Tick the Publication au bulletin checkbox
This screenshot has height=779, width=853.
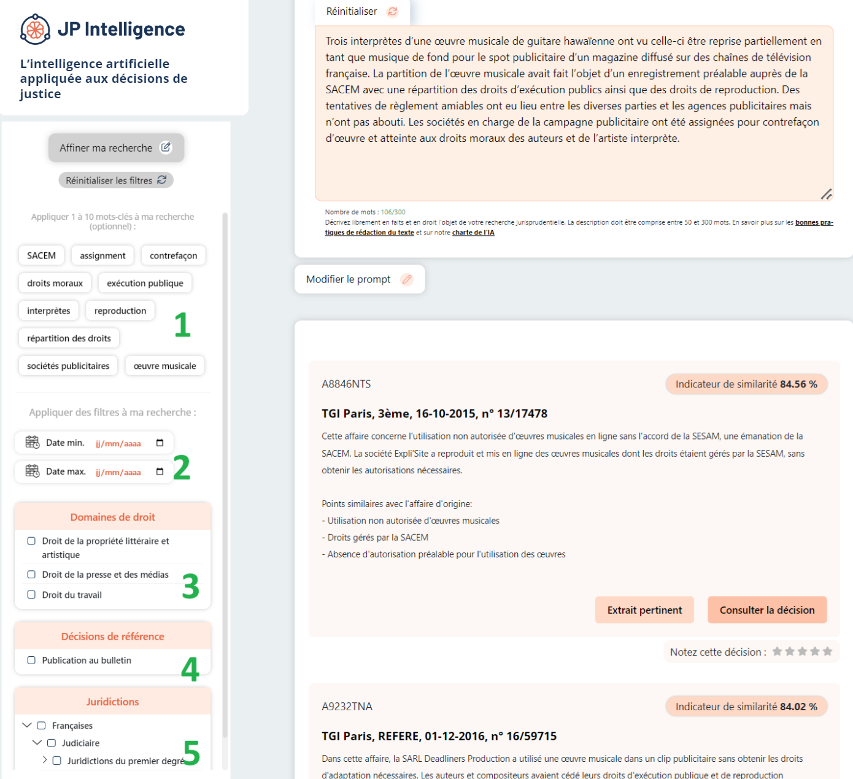[31, 661]
